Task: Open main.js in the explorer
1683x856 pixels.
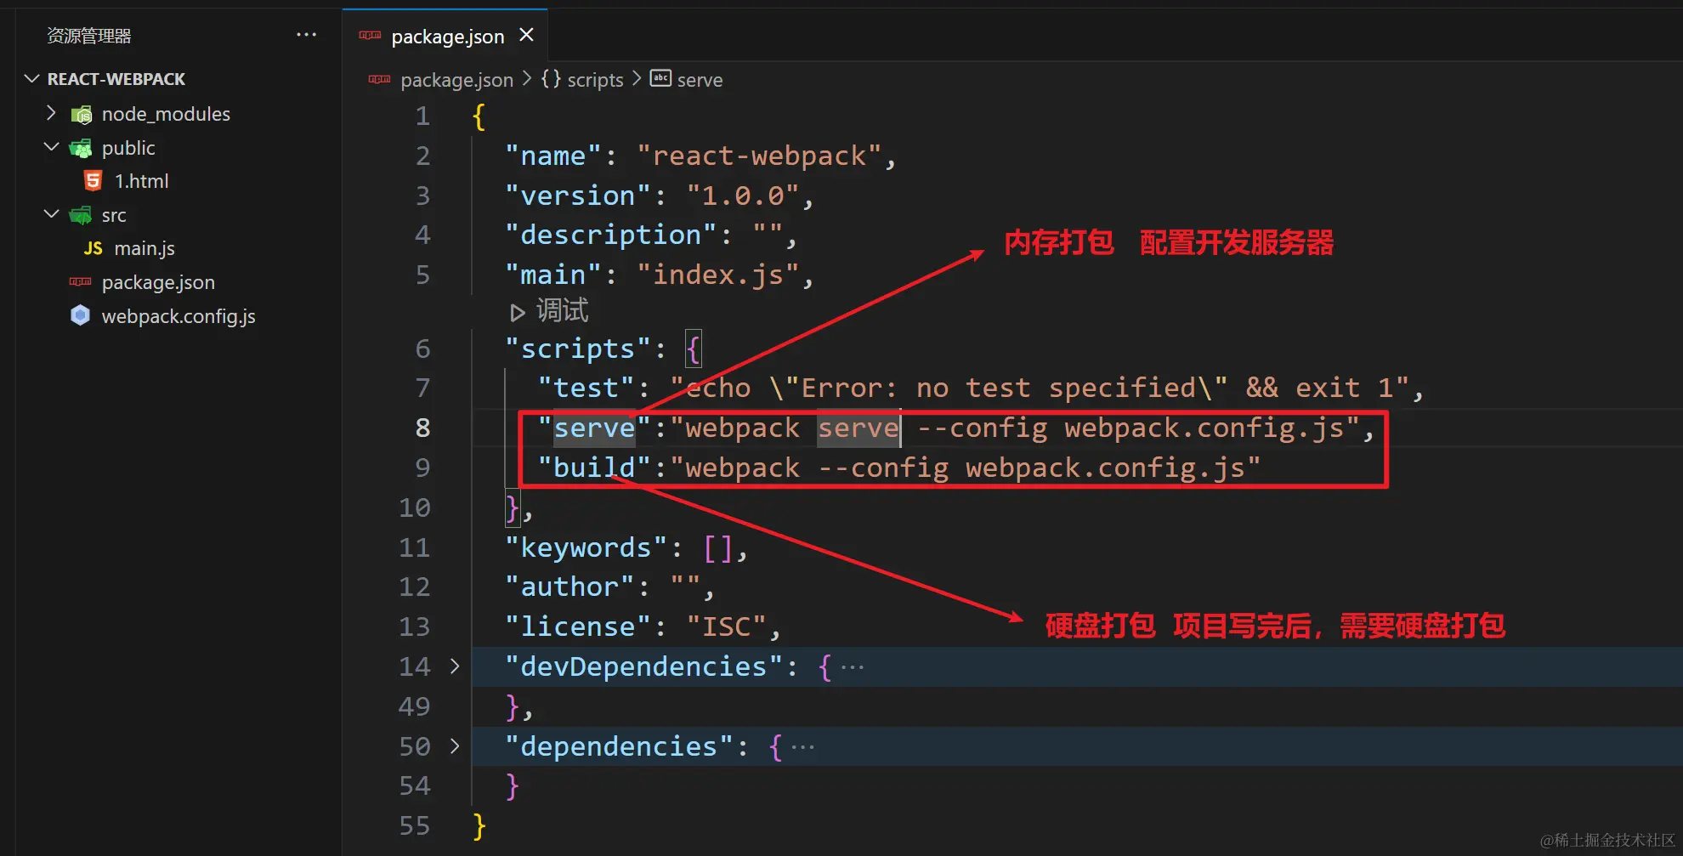Action: point(144,248)
